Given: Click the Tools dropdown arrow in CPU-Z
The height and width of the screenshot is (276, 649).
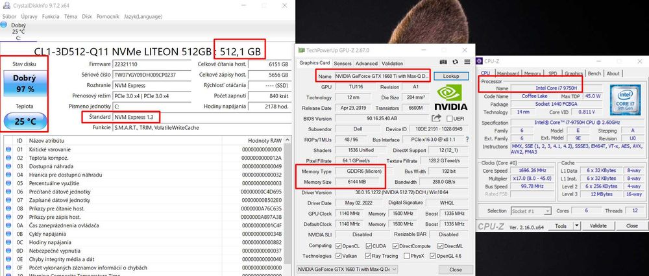Looking at the screenshot, I should click(x=577, y=226).
